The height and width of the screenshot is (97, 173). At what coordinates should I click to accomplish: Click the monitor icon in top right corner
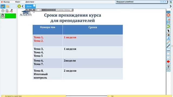click(171, 2)
